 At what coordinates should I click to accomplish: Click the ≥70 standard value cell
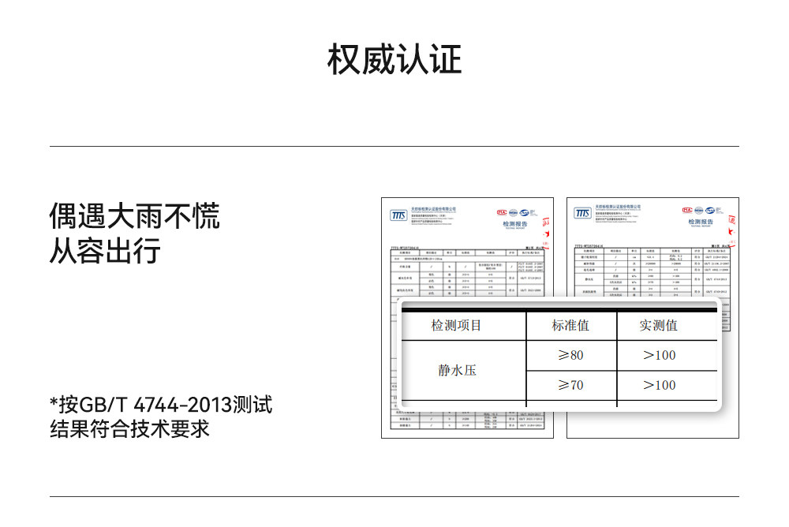[570, 386]
